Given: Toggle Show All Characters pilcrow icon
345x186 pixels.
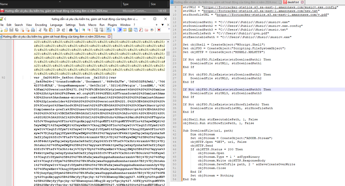Looking at the screenshot, I should (114, 30).
